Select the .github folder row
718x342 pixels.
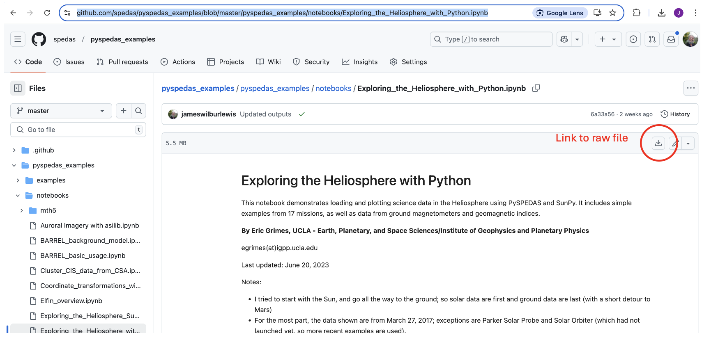(78, 150)
